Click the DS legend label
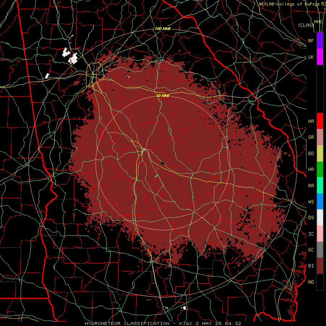 click(x=311, y=218)
